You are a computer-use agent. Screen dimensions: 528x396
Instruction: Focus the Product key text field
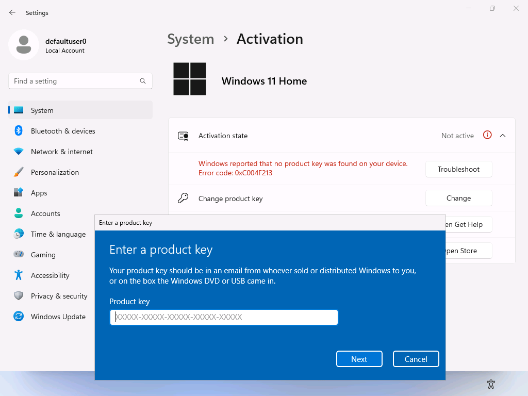(224, 317)
